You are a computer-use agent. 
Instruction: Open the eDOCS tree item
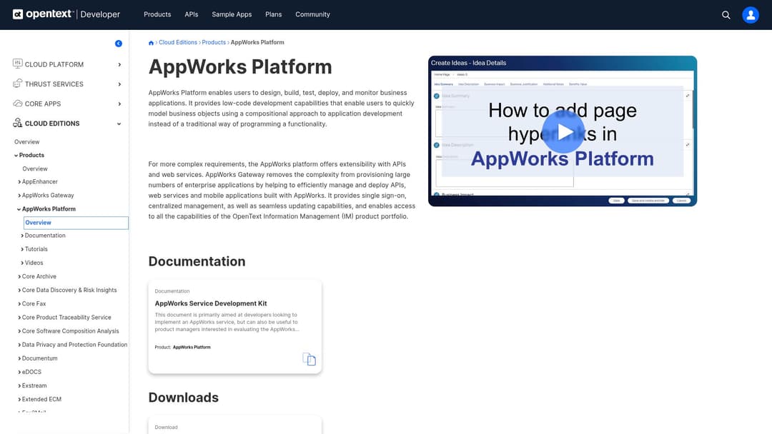31,372
